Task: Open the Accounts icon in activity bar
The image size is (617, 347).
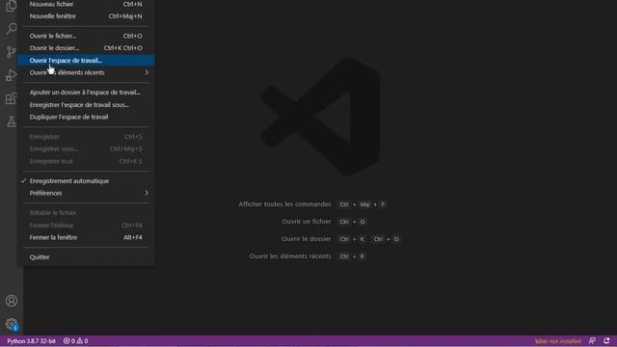Action: [12, 301]
